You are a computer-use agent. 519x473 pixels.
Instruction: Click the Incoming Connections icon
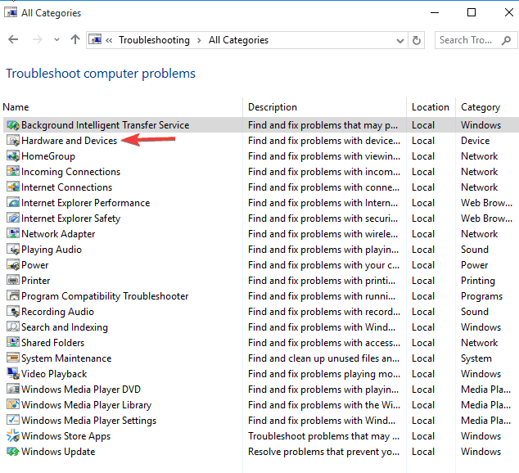(13, 172)
